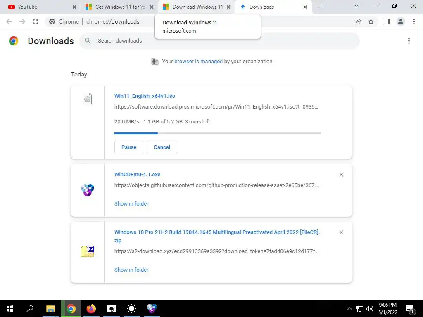Open the WinCDEmu-4.1.exe file link

click(137, 175)
